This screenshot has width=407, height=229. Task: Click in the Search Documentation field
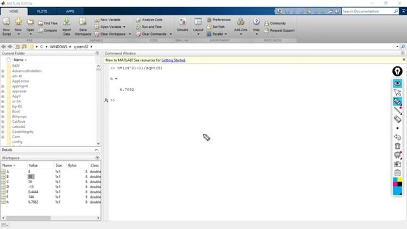(x=368, y=11)
